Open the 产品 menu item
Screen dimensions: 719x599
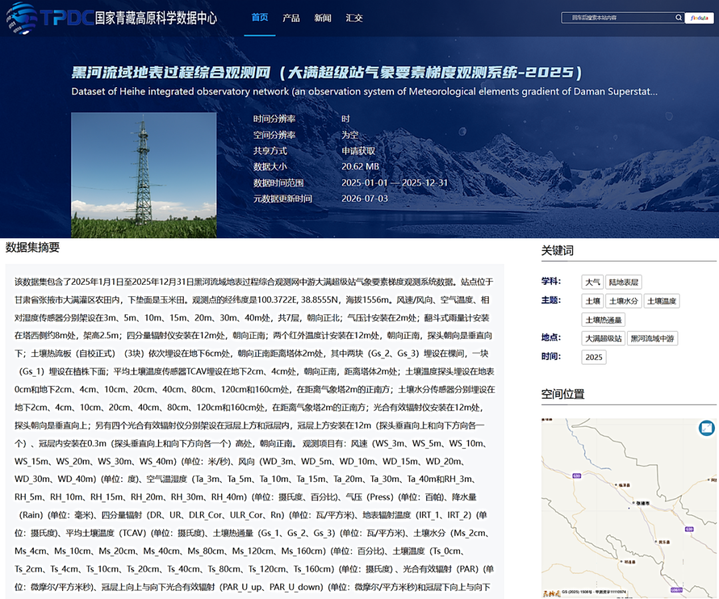(x=291, y=18)
